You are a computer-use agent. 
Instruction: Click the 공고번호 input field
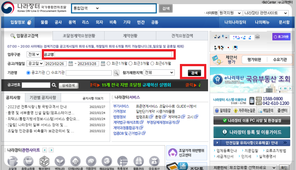tap(36, 85)
